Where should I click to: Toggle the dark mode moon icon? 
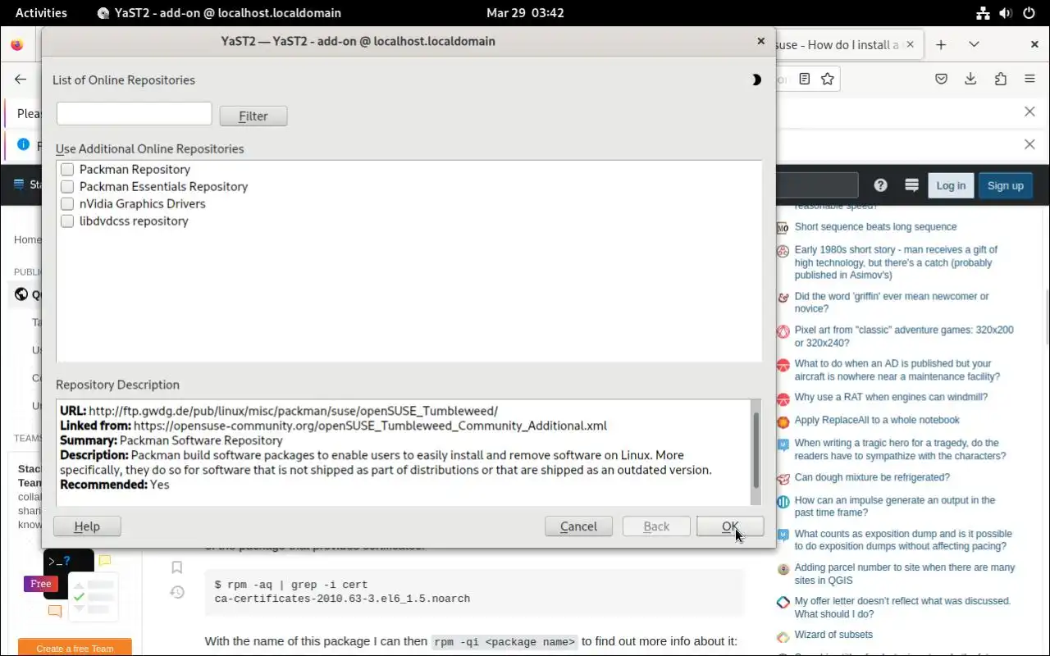[756, 80]
